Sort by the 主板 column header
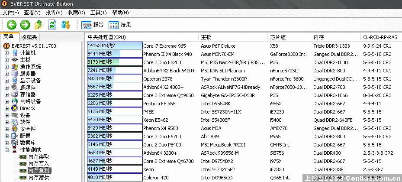Viewport: 402px width, 182px height. (233, 37)
